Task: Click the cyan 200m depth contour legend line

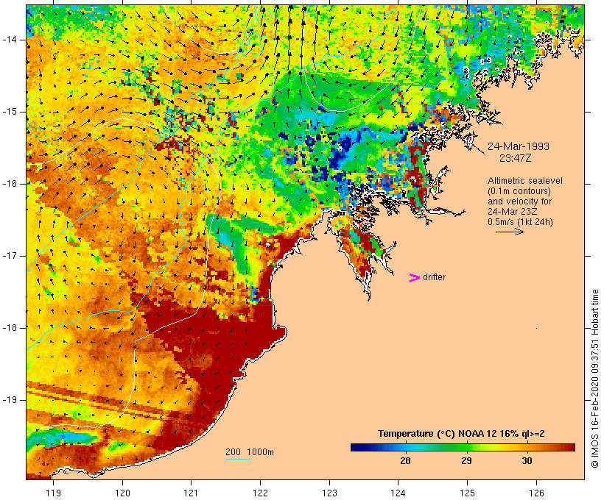Action: 238,459
